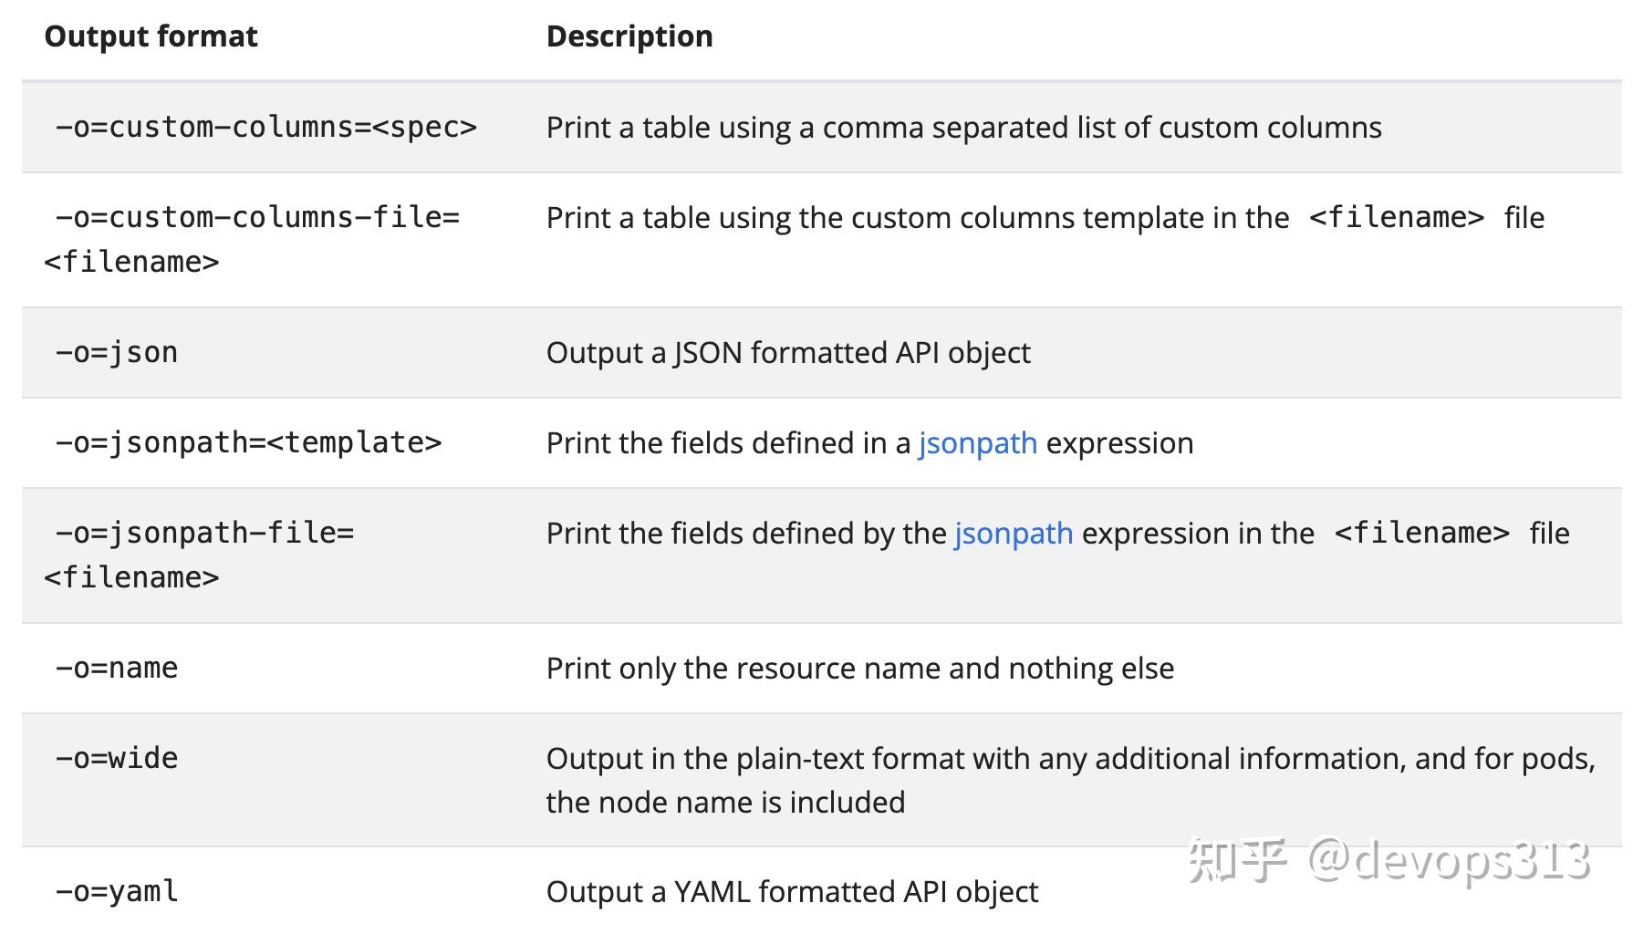Click the resource name and nothing else description
Image resolution: width=1633 pixels, height=934 pixels.
(860, 669)
